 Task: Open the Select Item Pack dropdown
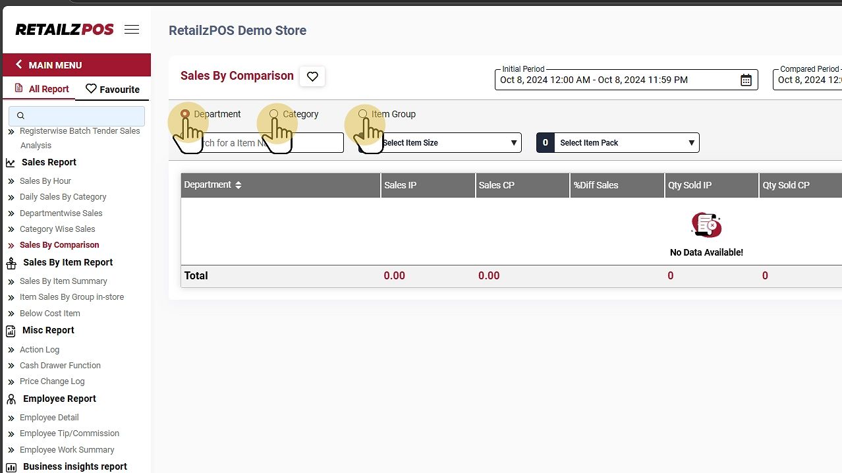point(626,143)
